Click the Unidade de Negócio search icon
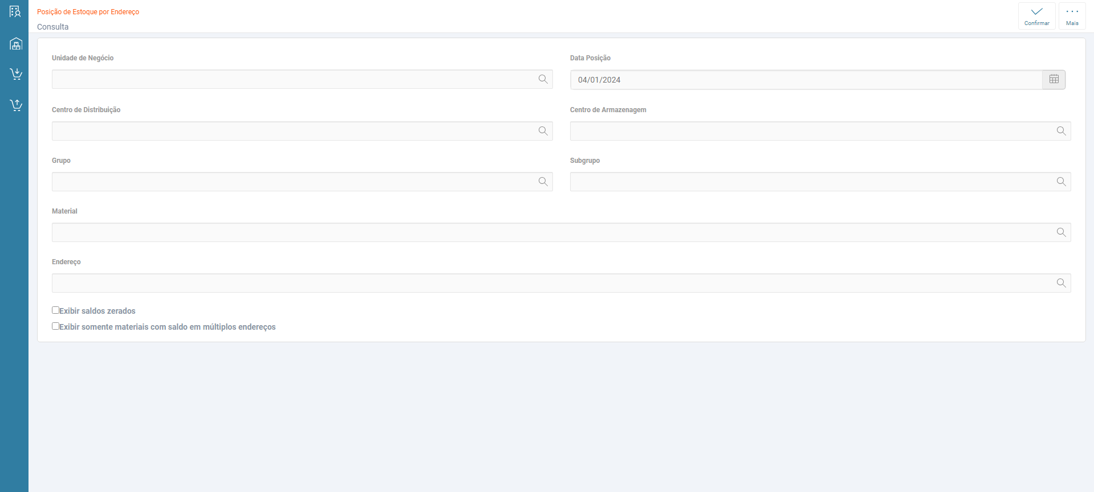This screenshot has width=1094, height=492. [x=543, y=79]
